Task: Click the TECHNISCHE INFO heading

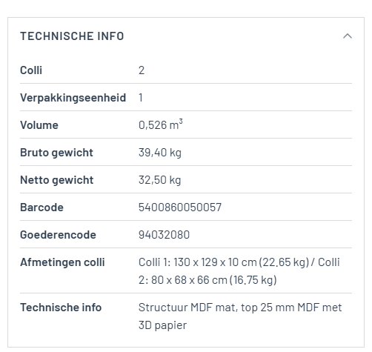Action: click(x=72, y=36)
